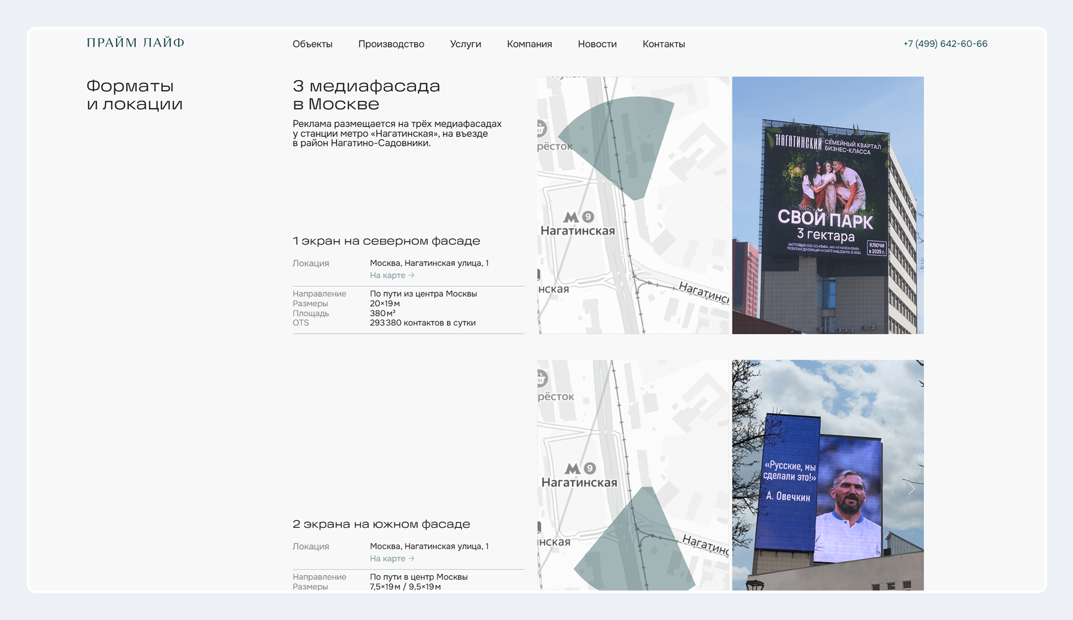The height and width of the screenshot is (620, 1073).
Task: Click the 'Нагатинская' station label on upper map
Action: [577, 231]
